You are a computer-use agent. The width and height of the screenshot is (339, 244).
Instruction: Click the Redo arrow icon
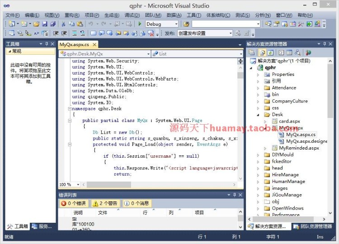104,24
